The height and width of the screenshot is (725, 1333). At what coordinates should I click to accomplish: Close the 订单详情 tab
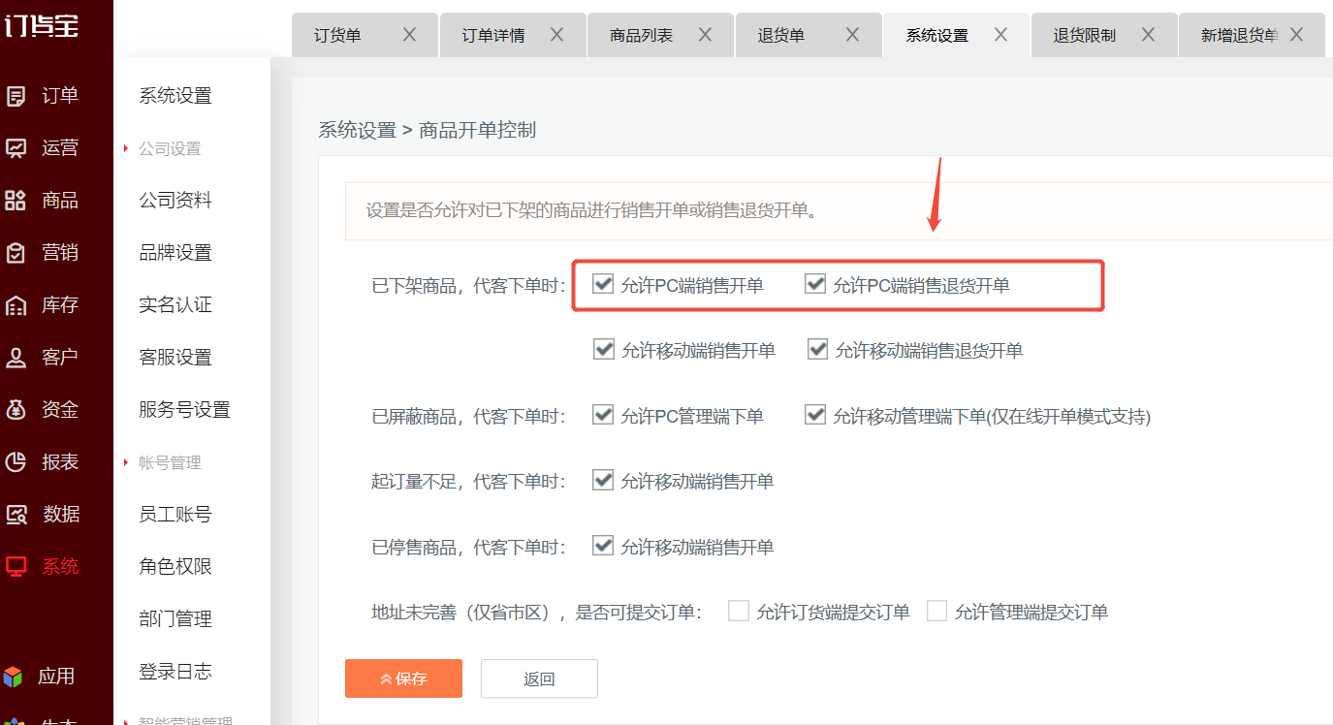point(556,35)
